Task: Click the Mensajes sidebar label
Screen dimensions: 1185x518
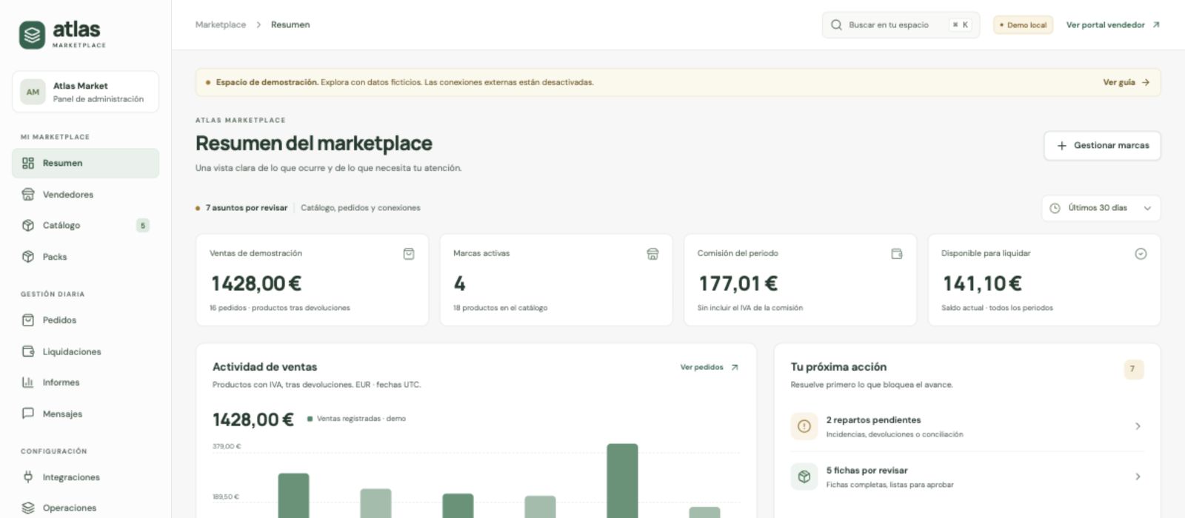Action: [62, 414]
